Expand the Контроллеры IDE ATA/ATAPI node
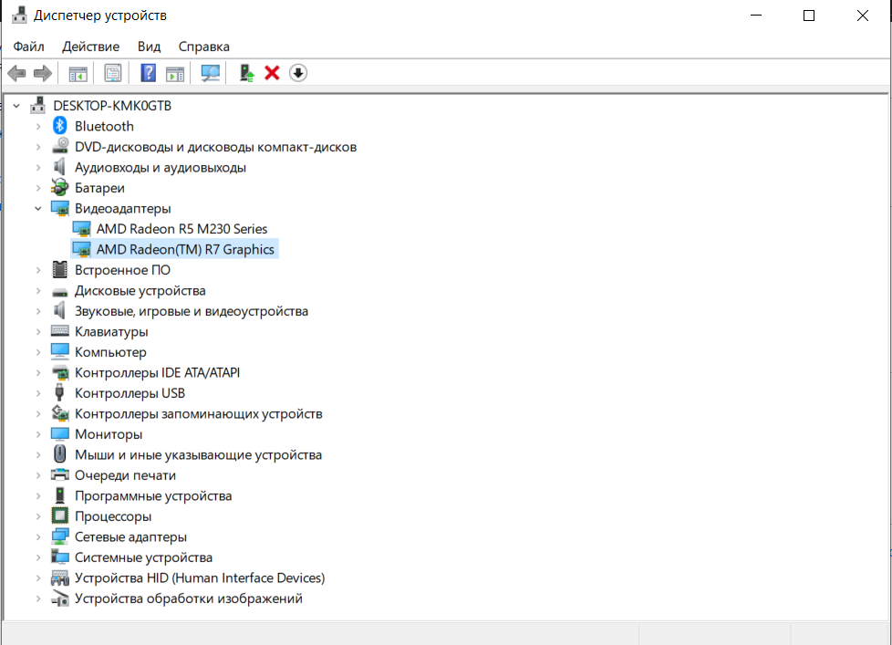This screenshot has height=645, width=892. [38, 372]
